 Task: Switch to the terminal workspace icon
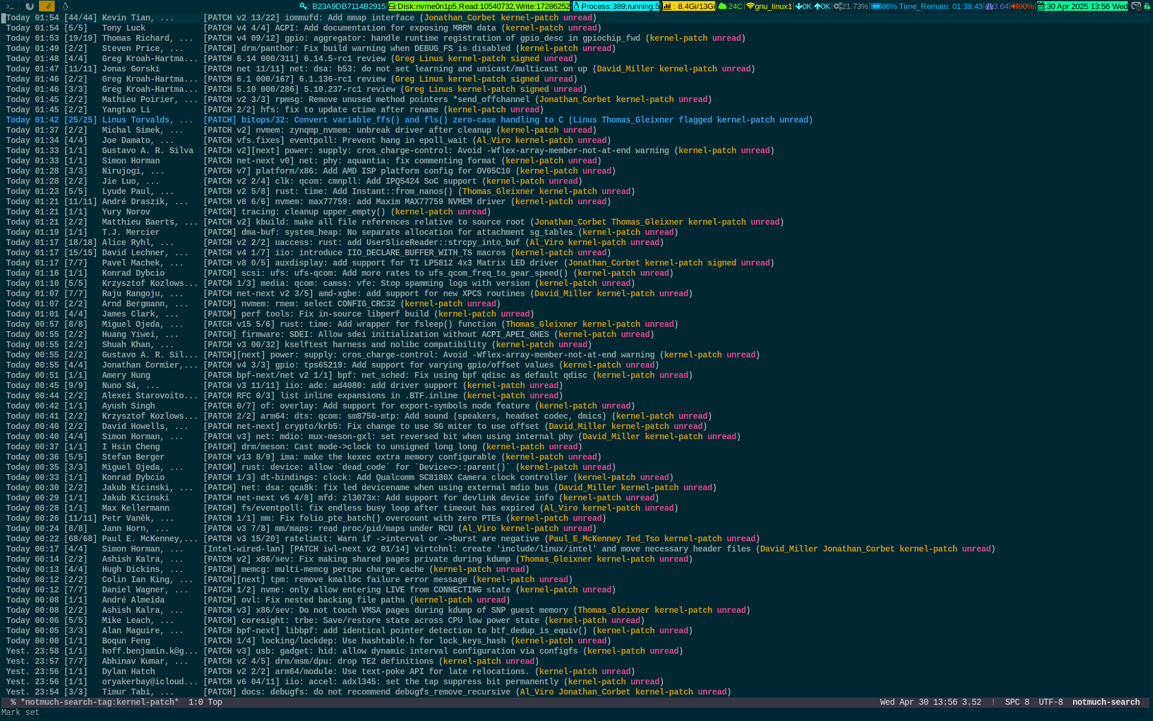[x=10, y=6]
